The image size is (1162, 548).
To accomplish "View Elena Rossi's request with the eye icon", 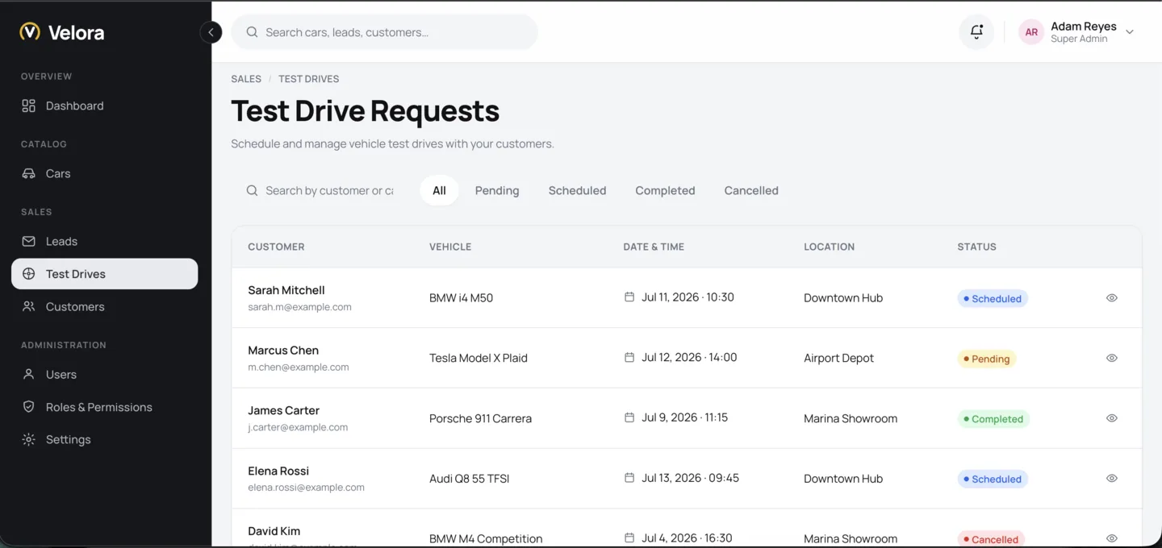I will coord(1111,478).
